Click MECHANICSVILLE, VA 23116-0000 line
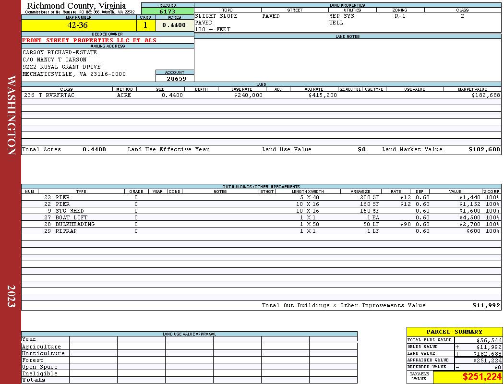This screenshot has height=384, width=504. pos(74,74)
